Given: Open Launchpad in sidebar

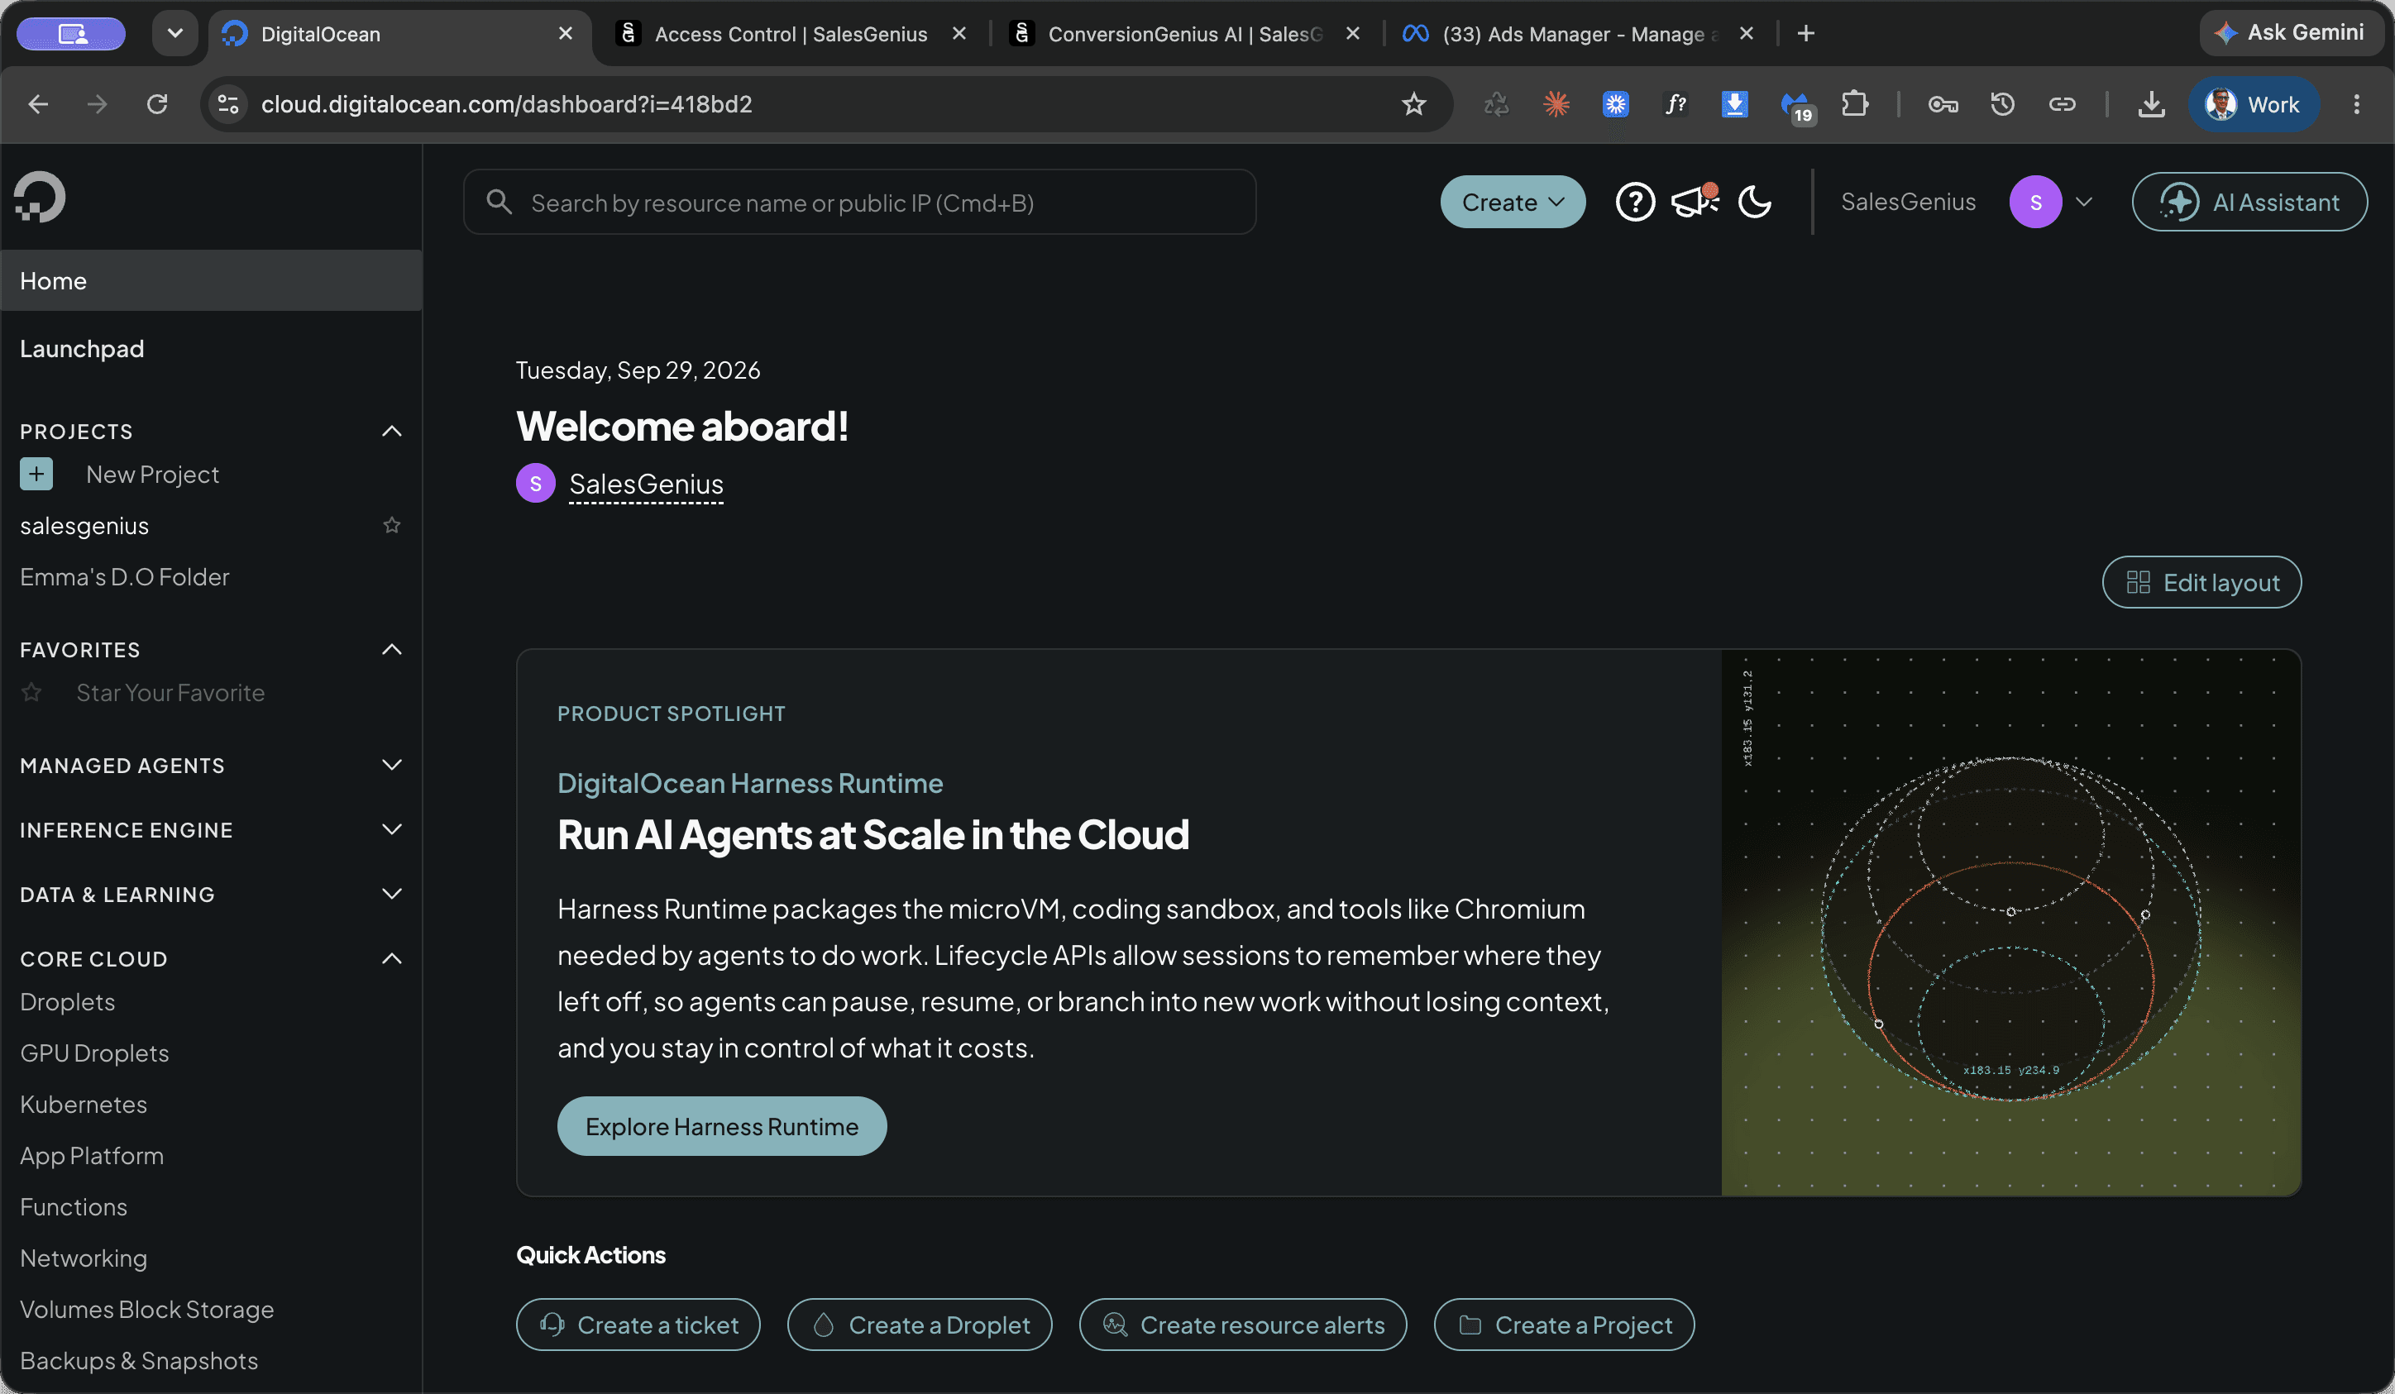Looking at the screenshot, I should click(82, 349).
